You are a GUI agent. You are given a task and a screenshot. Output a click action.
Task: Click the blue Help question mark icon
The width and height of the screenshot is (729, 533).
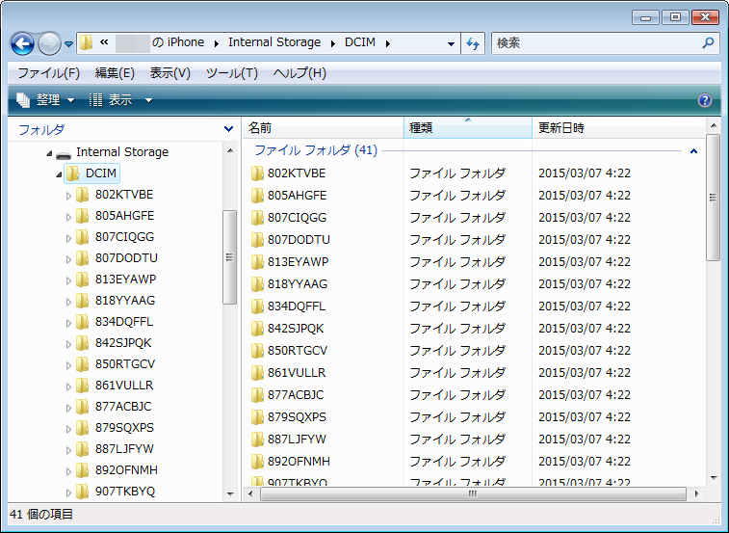[x=705, y=100]
